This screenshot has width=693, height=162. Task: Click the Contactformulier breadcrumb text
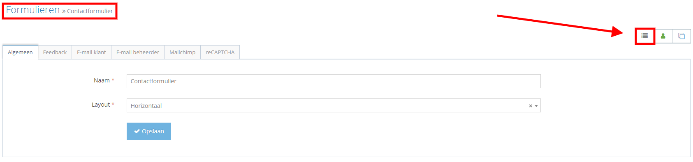(90, 11)
